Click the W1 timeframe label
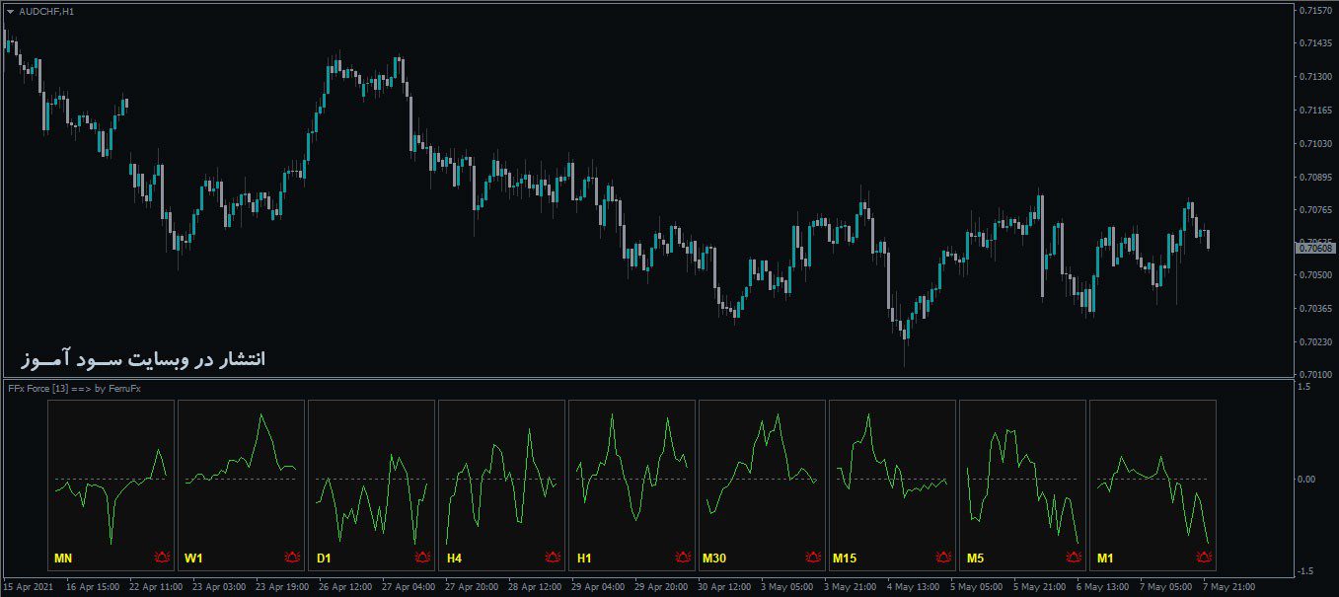 [x=191, y=557]
